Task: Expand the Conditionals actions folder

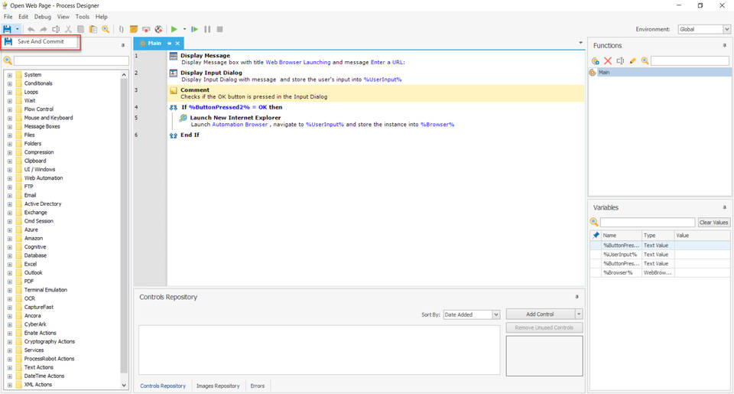Action: tap(9, 83)
